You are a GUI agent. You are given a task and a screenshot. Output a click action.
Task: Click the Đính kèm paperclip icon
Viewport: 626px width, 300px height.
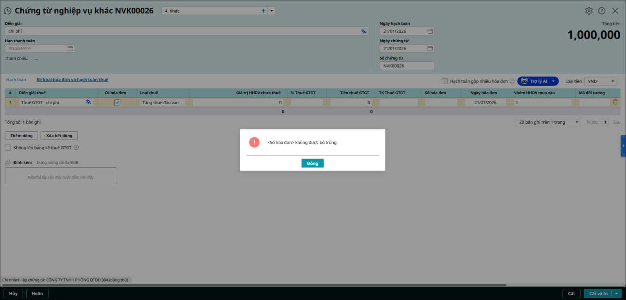8,162
